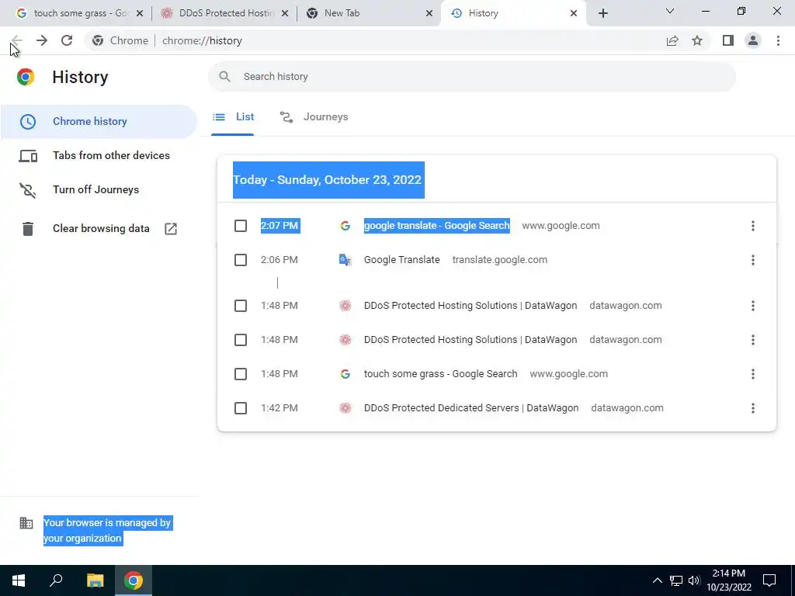This screenshot has width=795, height=596.
Task: Click the external link icon beside Clear browsing data
Action: [x=171, y=229]
